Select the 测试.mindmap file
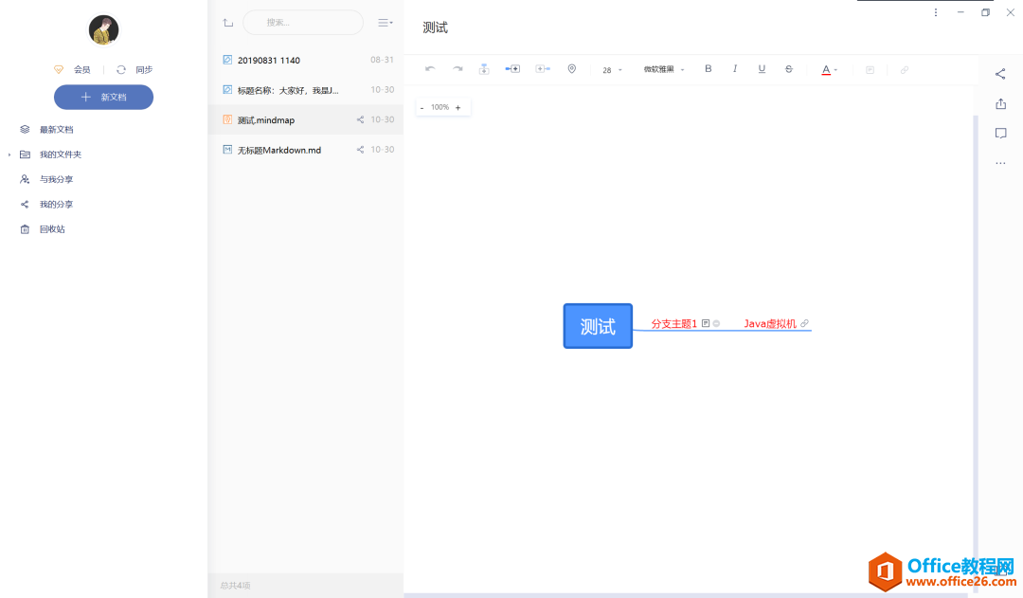1023x598 pixels. [306, 120]
